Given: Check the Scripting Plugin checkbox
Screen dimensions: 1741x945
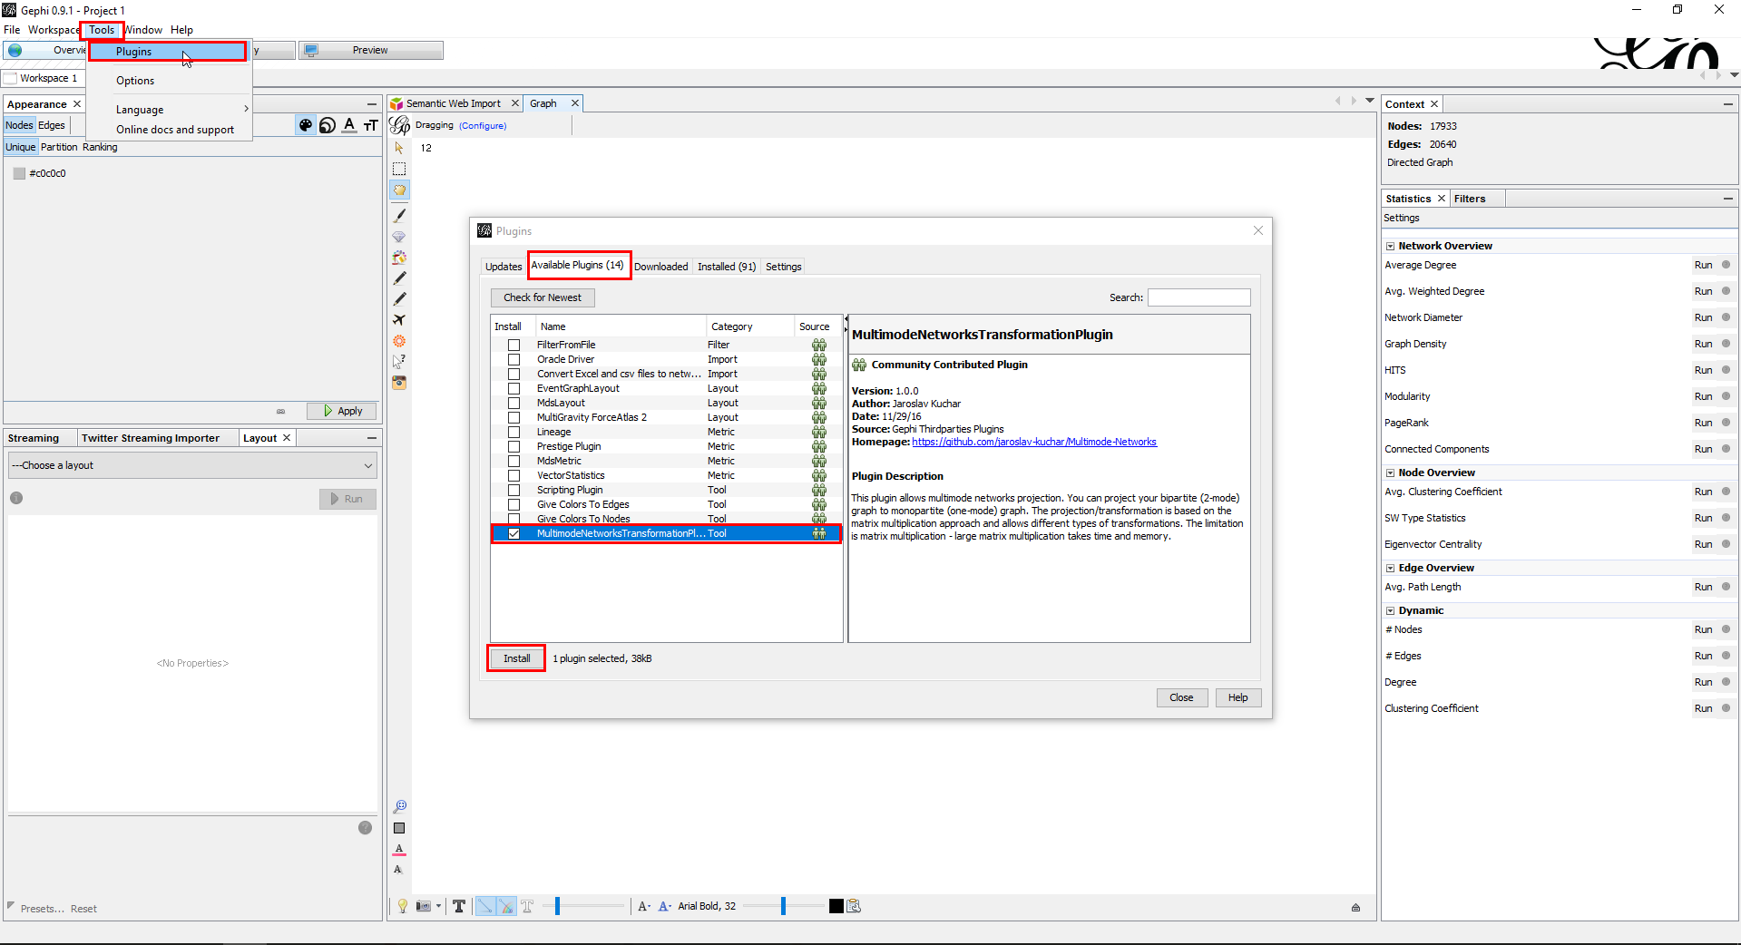Looking at the screenshot, I should (x=514, y=490).
